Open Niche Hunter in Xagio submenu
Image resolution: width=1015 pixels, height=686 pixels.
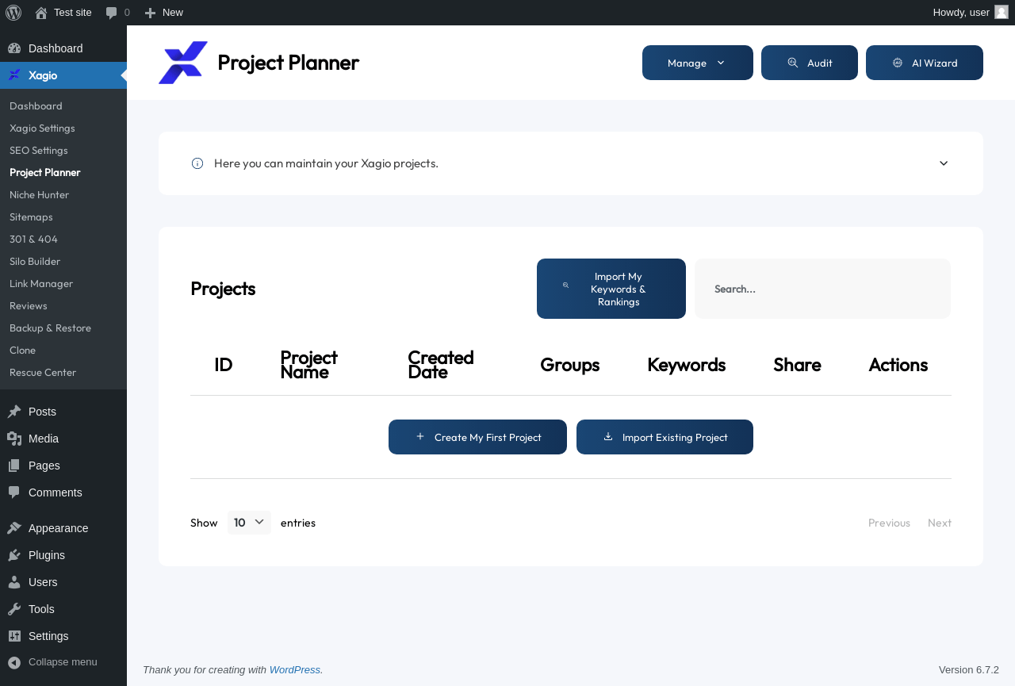coord(39,194)
